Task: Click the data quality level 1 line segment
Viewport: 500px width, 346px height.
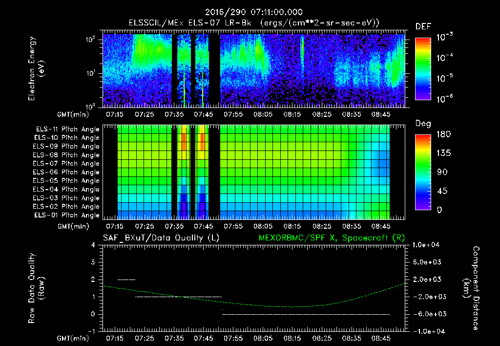Action: pyautogui.click(x=178, y=297)
